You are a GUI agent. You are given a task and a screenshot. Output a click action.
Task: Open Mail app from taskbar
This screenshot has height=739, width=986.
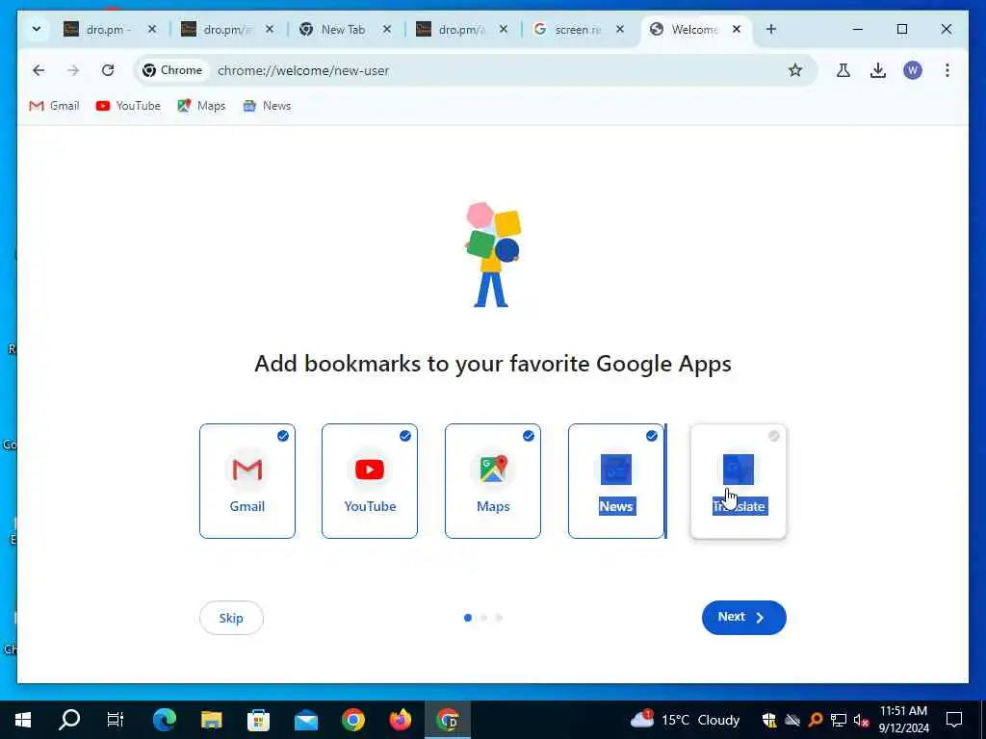tap(305, 720)
